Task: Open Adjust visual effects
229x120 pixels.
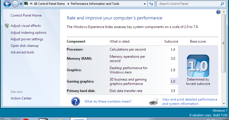Action: click(25, 26)
